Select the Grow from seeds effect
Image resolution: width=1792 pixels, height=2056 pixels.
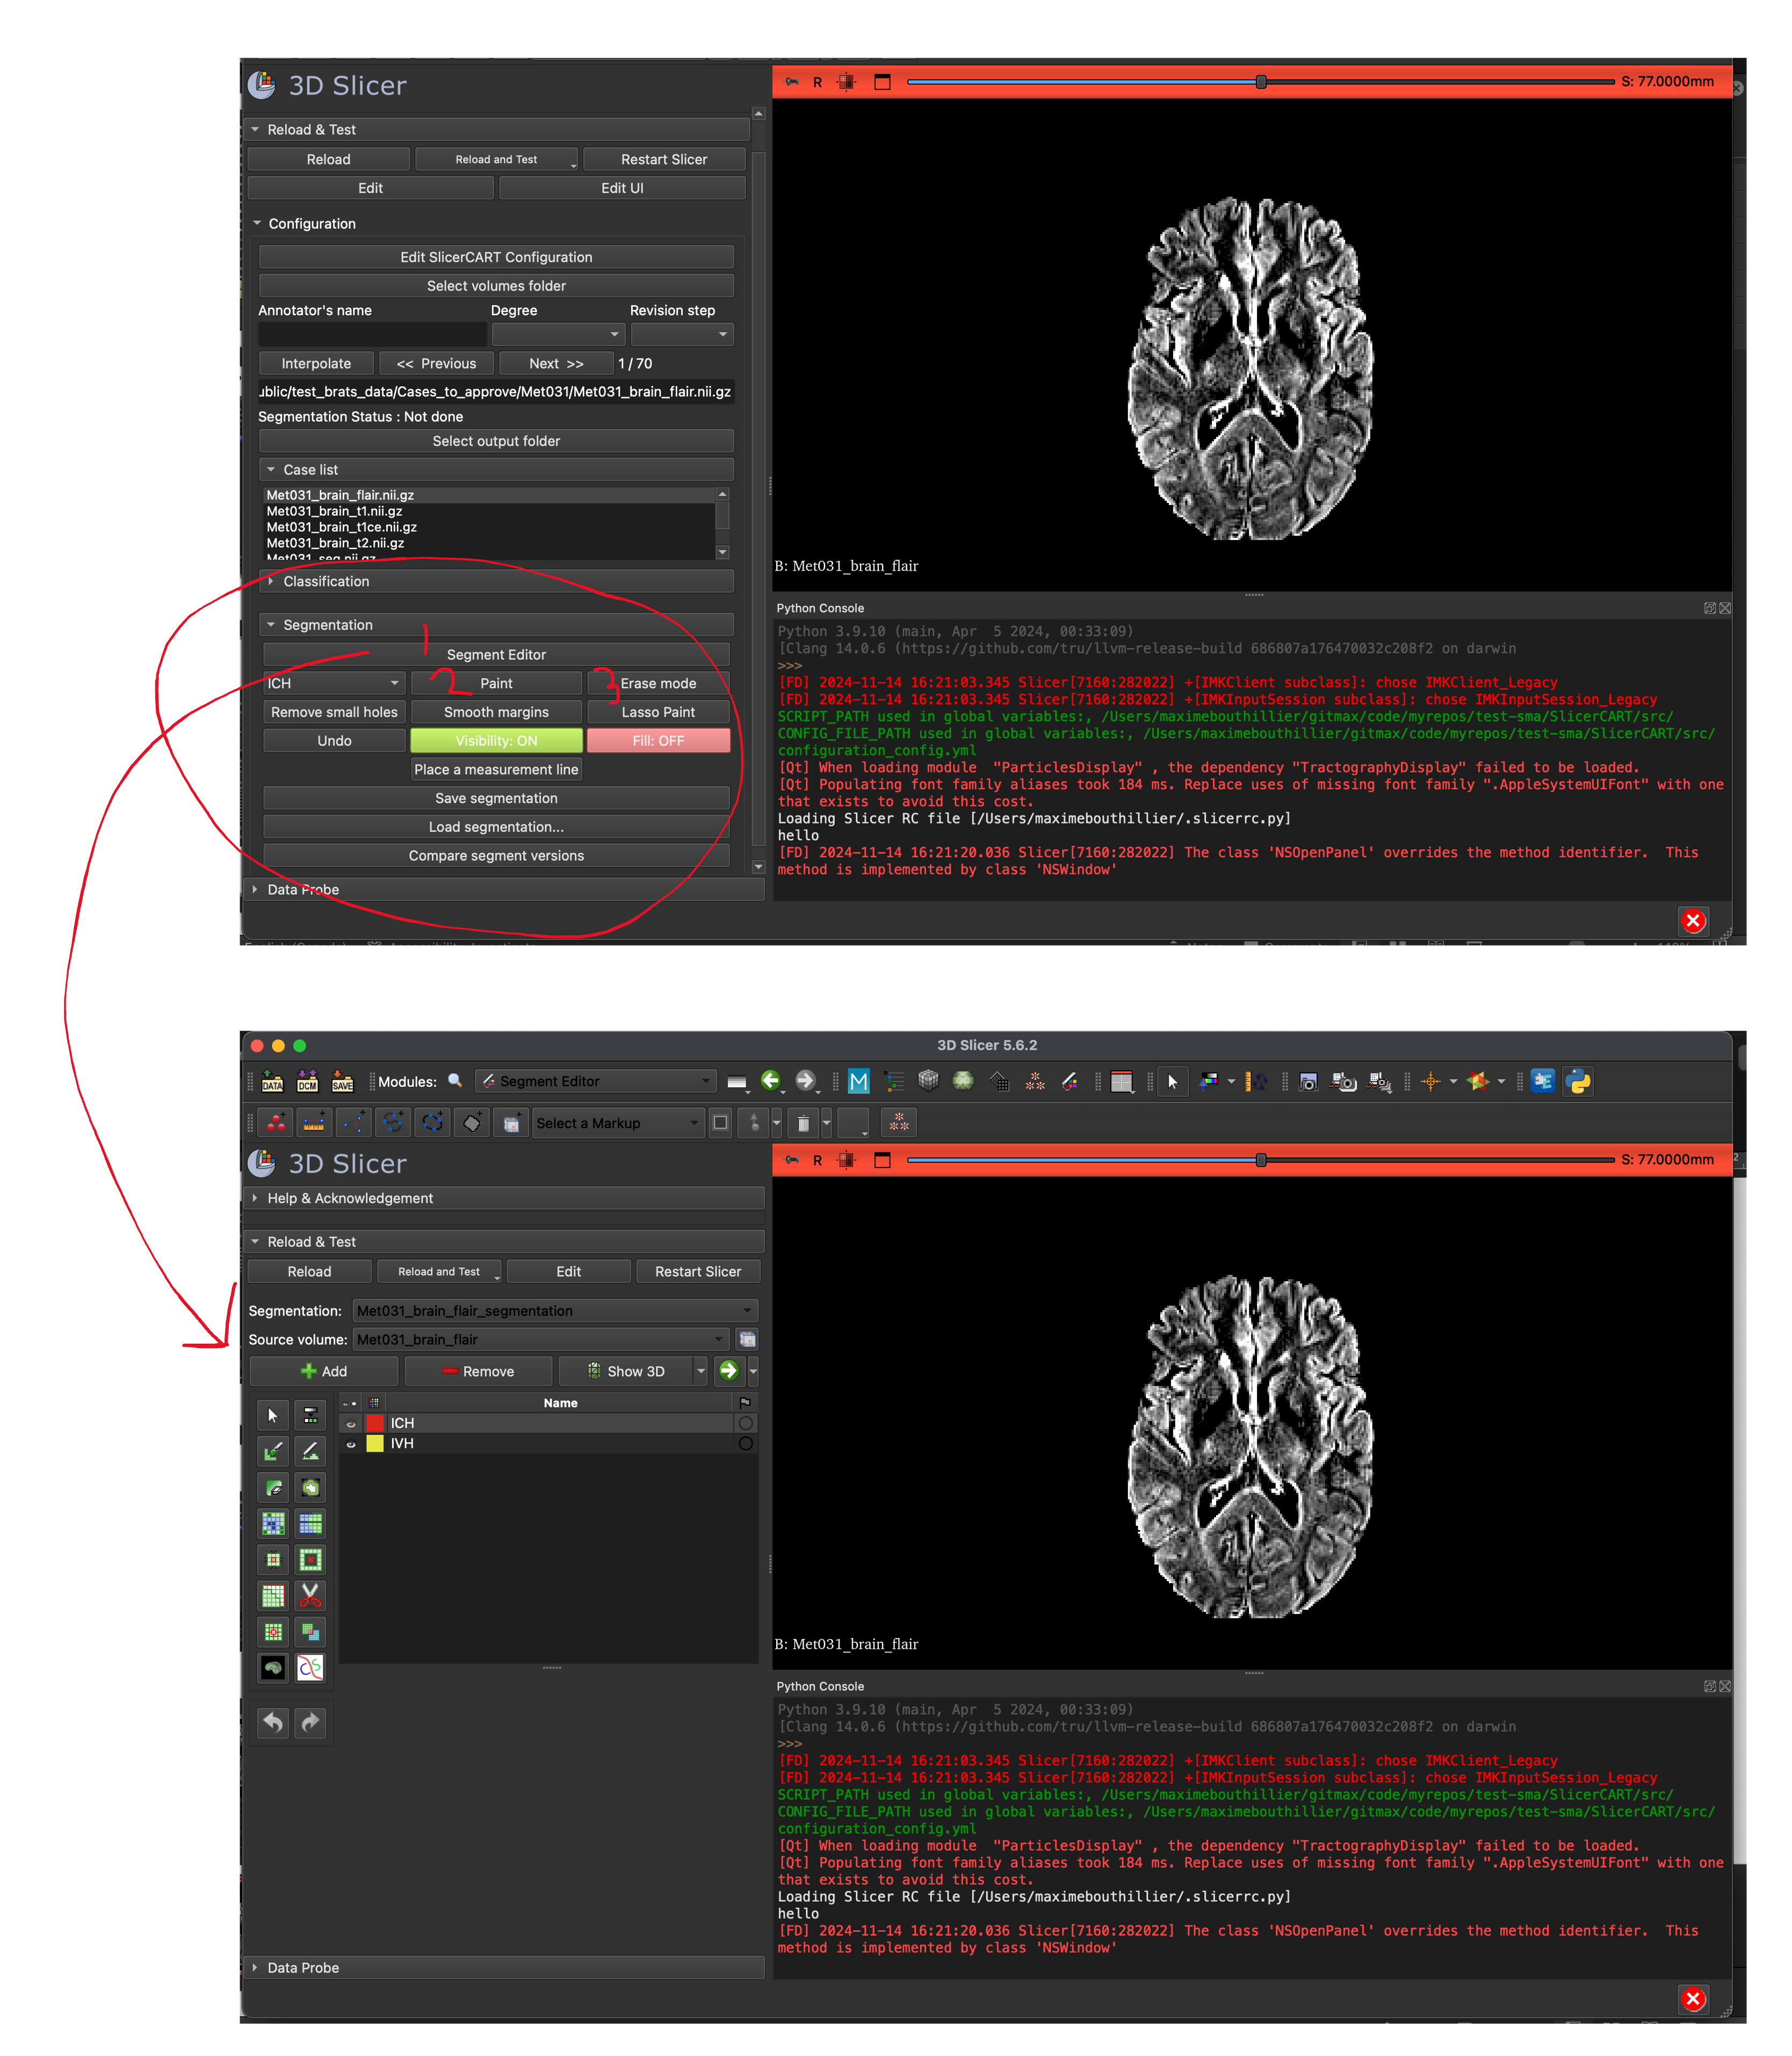(x=273, y=1523)
